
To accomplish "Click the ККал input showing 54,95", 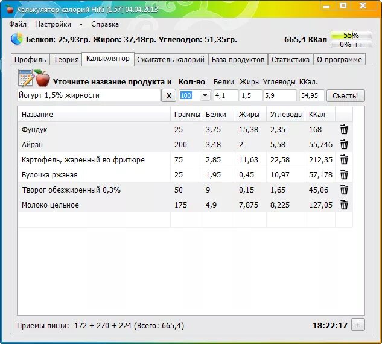I will [x=311, y=95].
